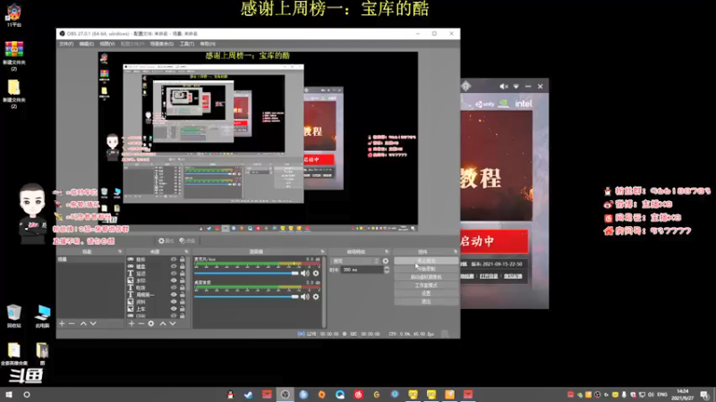Toggle visibility of the 水印 source
Screen dimensions: 716x402
174,281
